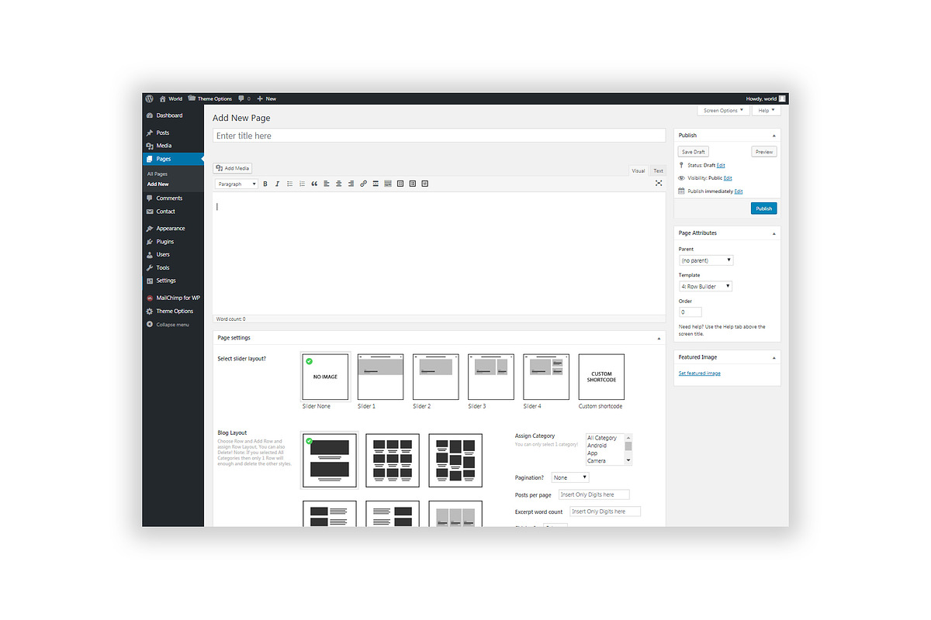Open the Parent page dropdown
Image resolution: width=931 pixels, height=620 pixels.
706,260
